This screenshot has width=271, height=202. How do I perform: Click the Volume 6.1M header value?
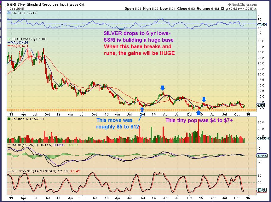pos(208,9)
